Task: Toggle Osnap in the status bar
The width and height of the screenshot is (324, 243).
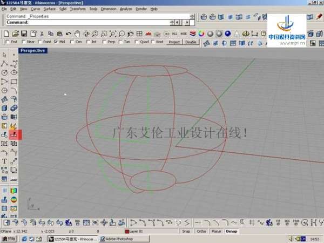Action: click(231, 231)
